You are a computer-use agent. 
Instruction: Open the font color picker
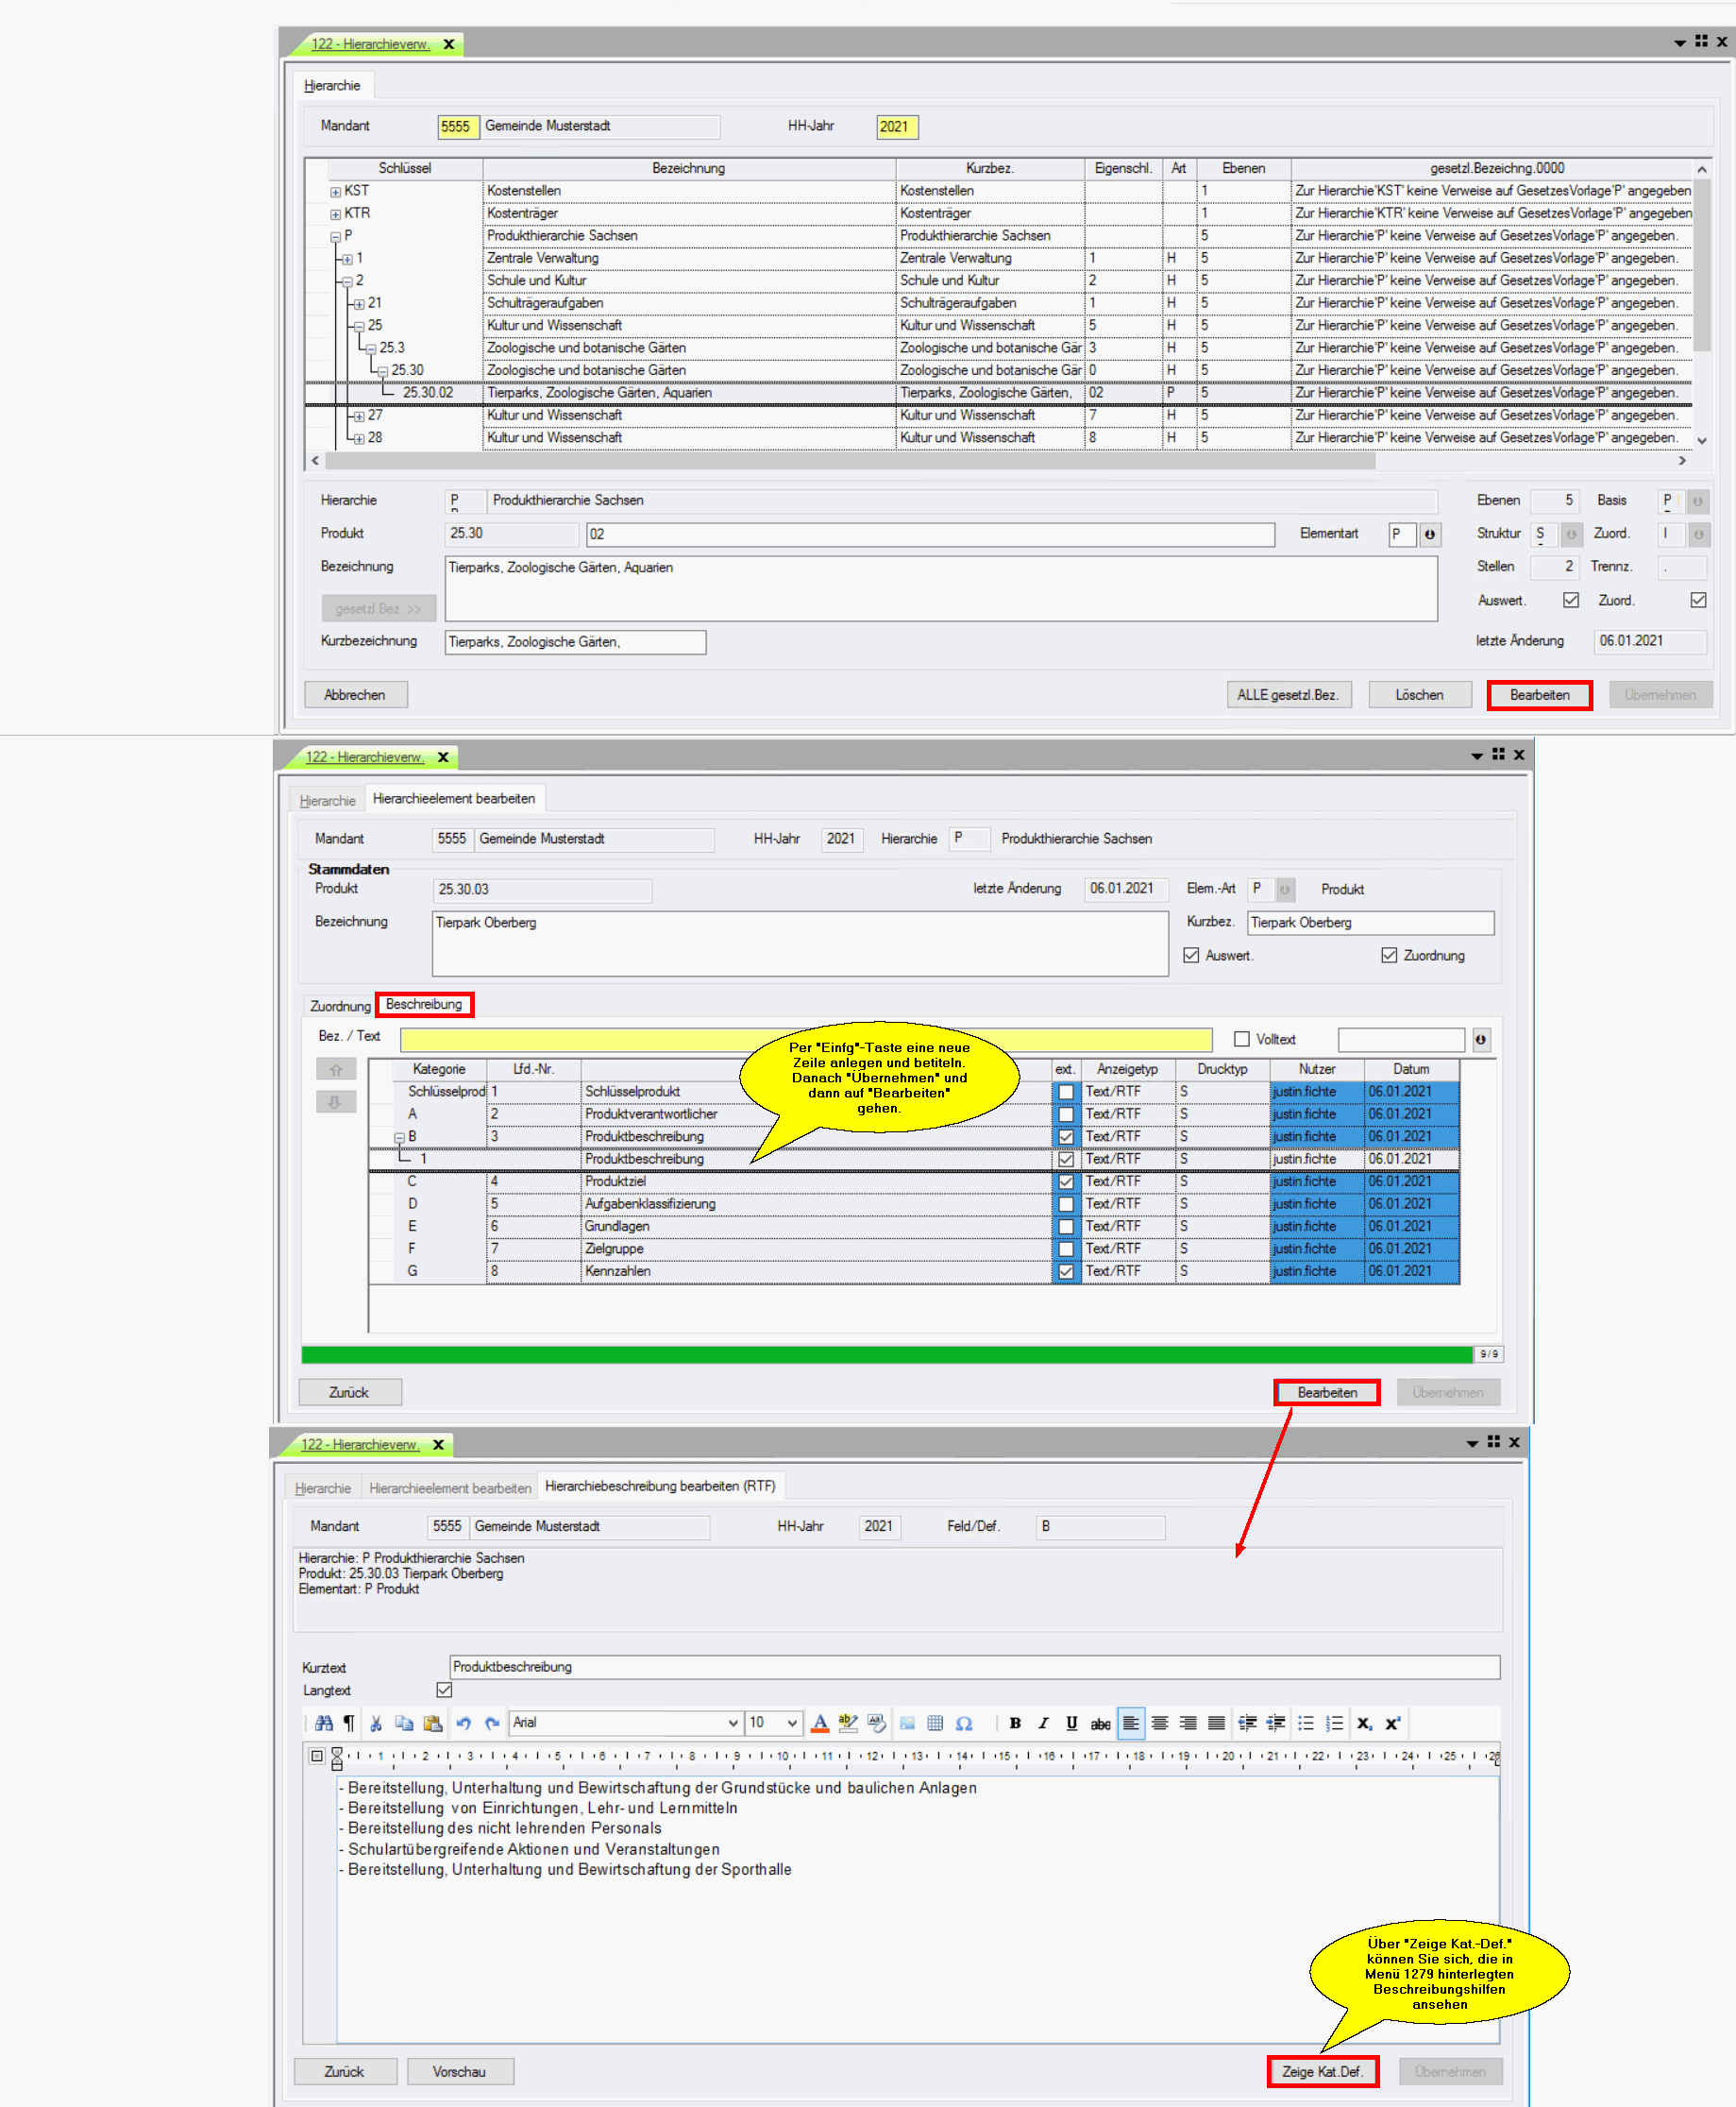click(x=820, y=1723)
